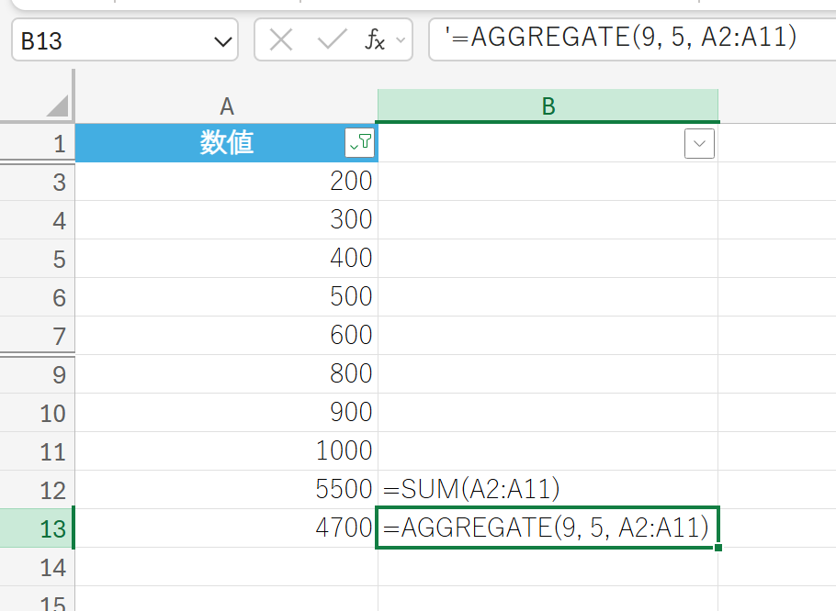Screen dimensions: 836x611
Task: Select column A by its header
Action: tap(226, 106)
